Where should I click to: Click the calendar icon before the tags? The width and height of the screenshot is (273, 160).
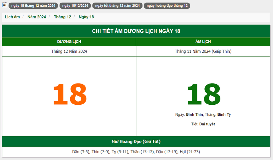pos(5,5)
